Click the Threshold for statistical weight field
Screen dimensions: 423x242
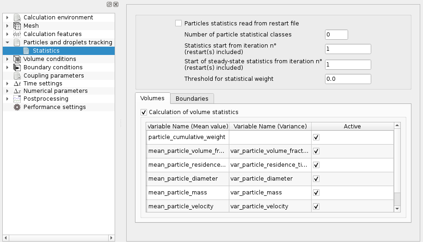(x=348, y=79)
